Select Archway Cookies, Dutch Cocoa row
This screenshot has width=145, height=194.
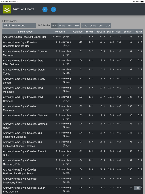coord(72,71)
